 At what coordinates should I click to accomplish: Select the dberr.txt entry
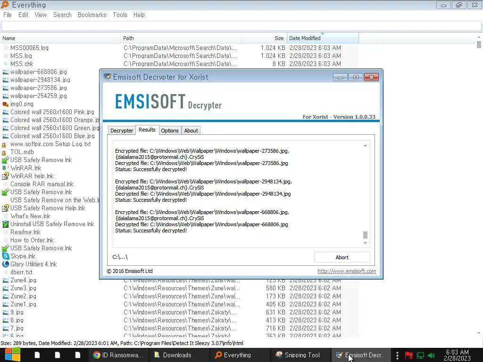(x=21, y=272)
